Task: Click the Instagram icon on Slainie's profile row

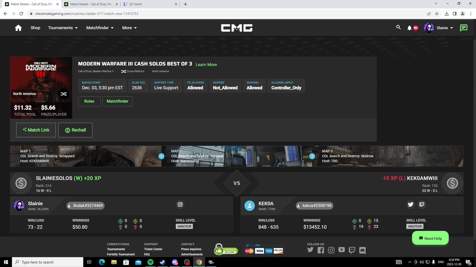Action: point(180,205)
